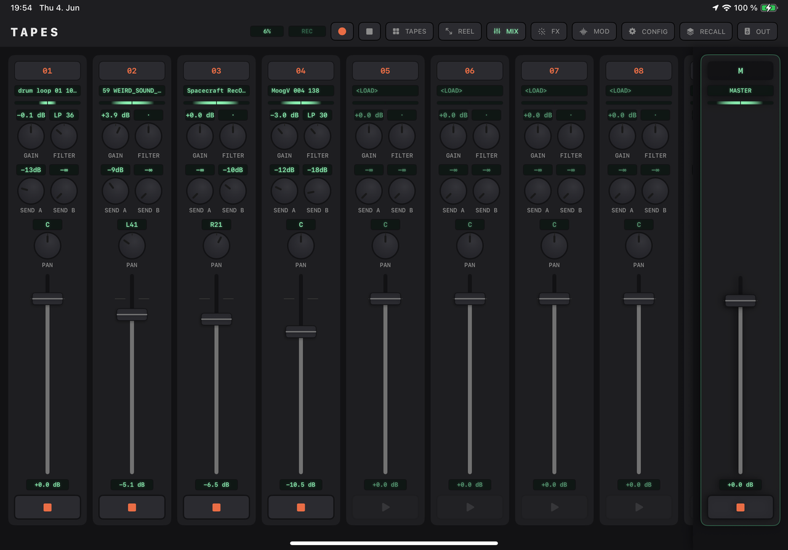This screenshot has width=788, height=550.
Task: Click the stop square button in toolbar
Action: point(369,31)
